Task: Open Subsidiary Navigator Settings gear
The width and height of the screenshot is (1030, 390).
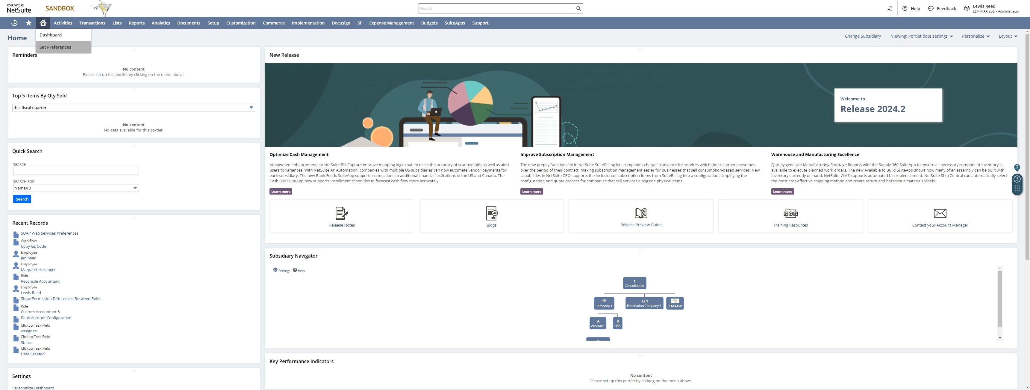Action: [x=275, y=270]
